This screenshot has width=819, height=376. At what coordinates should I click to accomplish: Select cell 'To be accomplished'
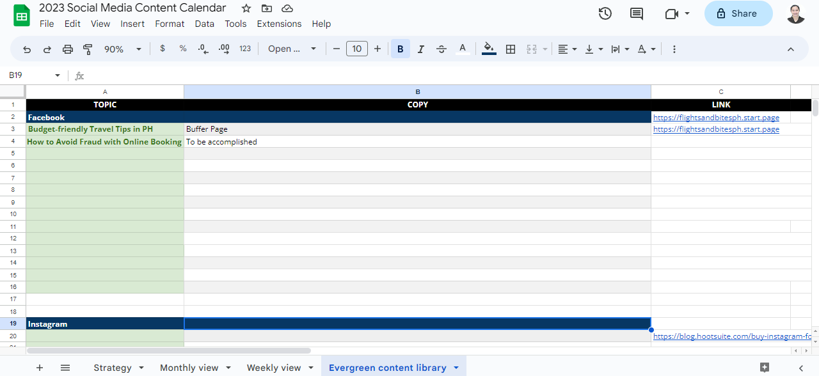coord(417,142)
